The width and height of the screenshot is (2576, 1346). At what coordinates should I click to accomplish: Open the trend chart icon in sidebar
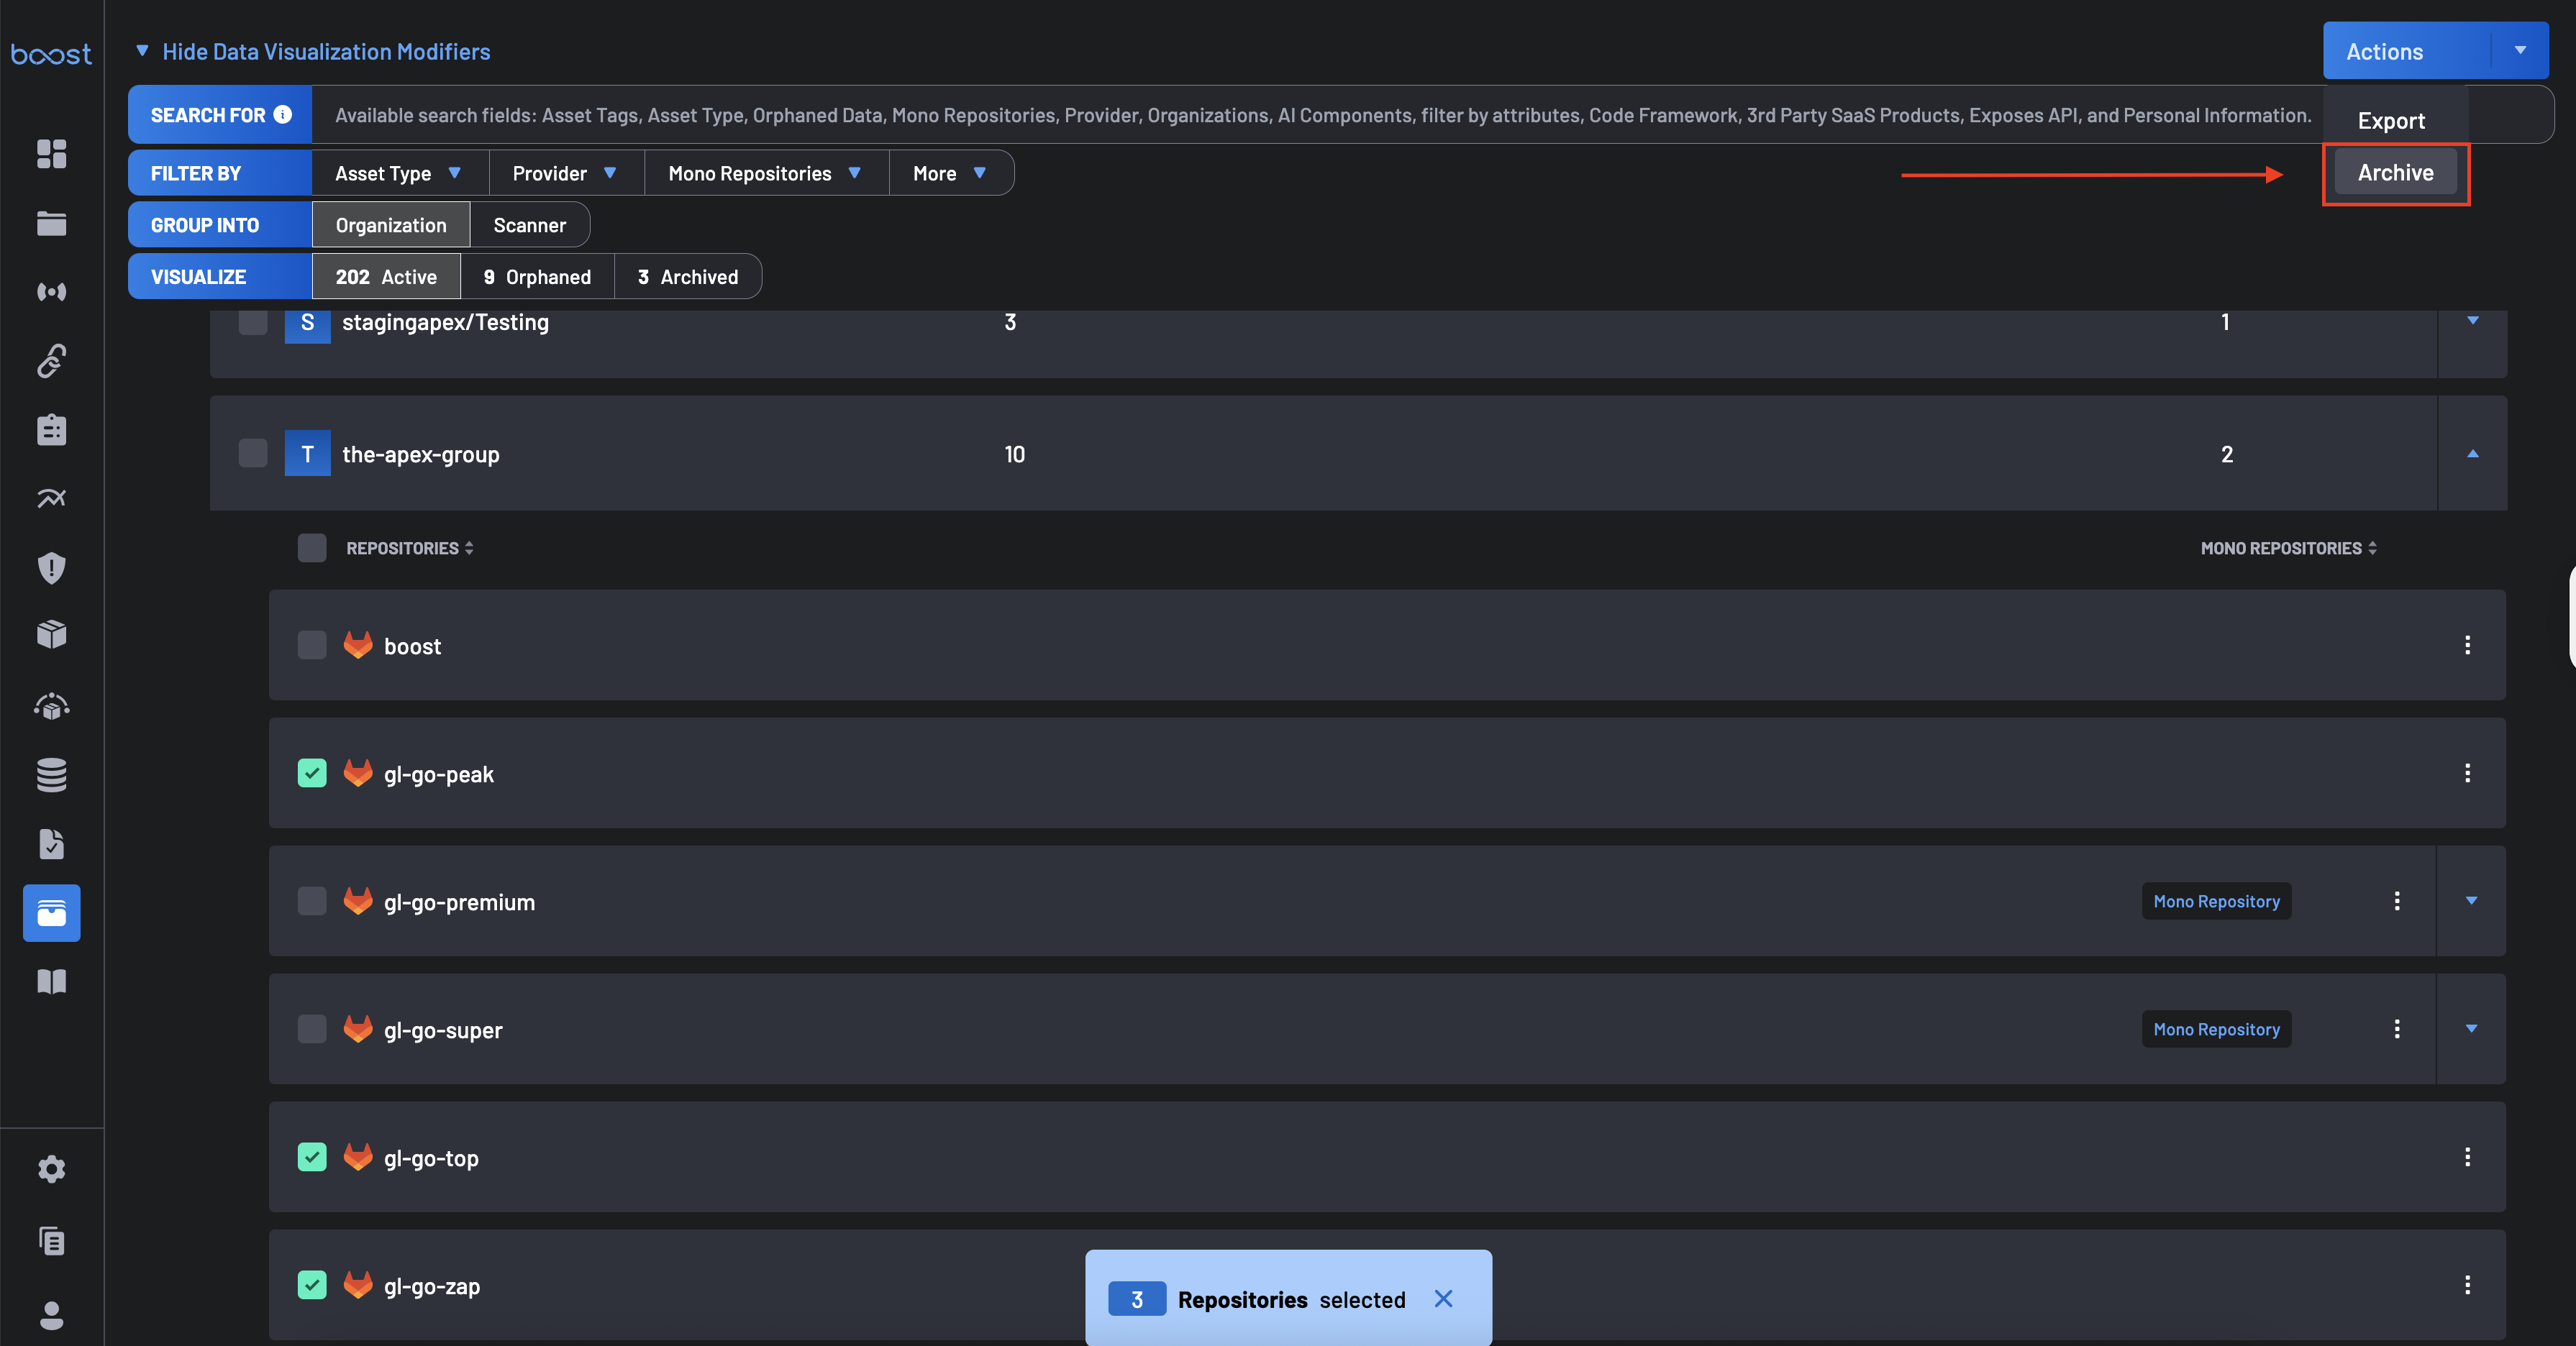[51, 498]
